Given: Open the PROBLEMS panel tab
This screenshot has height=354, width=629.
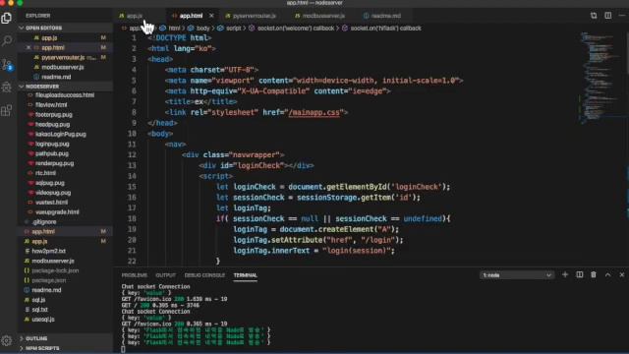Looking at the screenshot, I should (135, 275).
